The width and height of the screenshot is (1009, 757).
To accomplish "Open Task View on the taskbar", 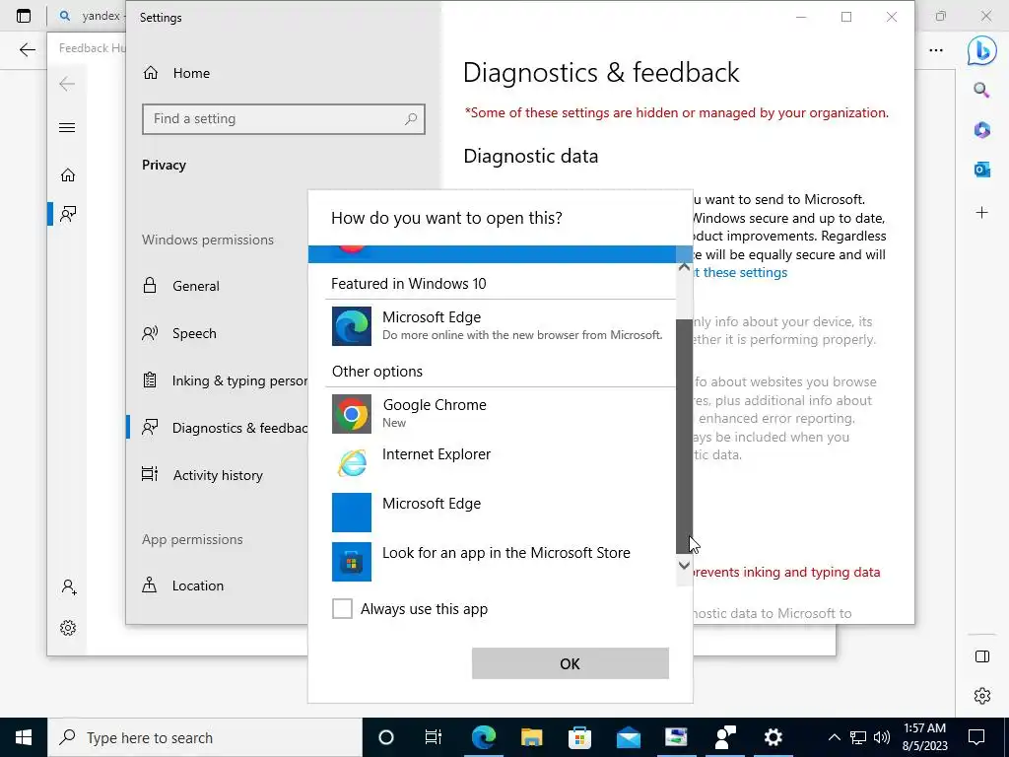I will coord(434,737).
